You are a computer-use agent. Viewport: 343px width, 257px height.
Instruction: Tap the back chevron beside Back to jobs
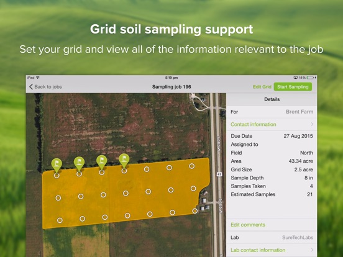(31, 87)
